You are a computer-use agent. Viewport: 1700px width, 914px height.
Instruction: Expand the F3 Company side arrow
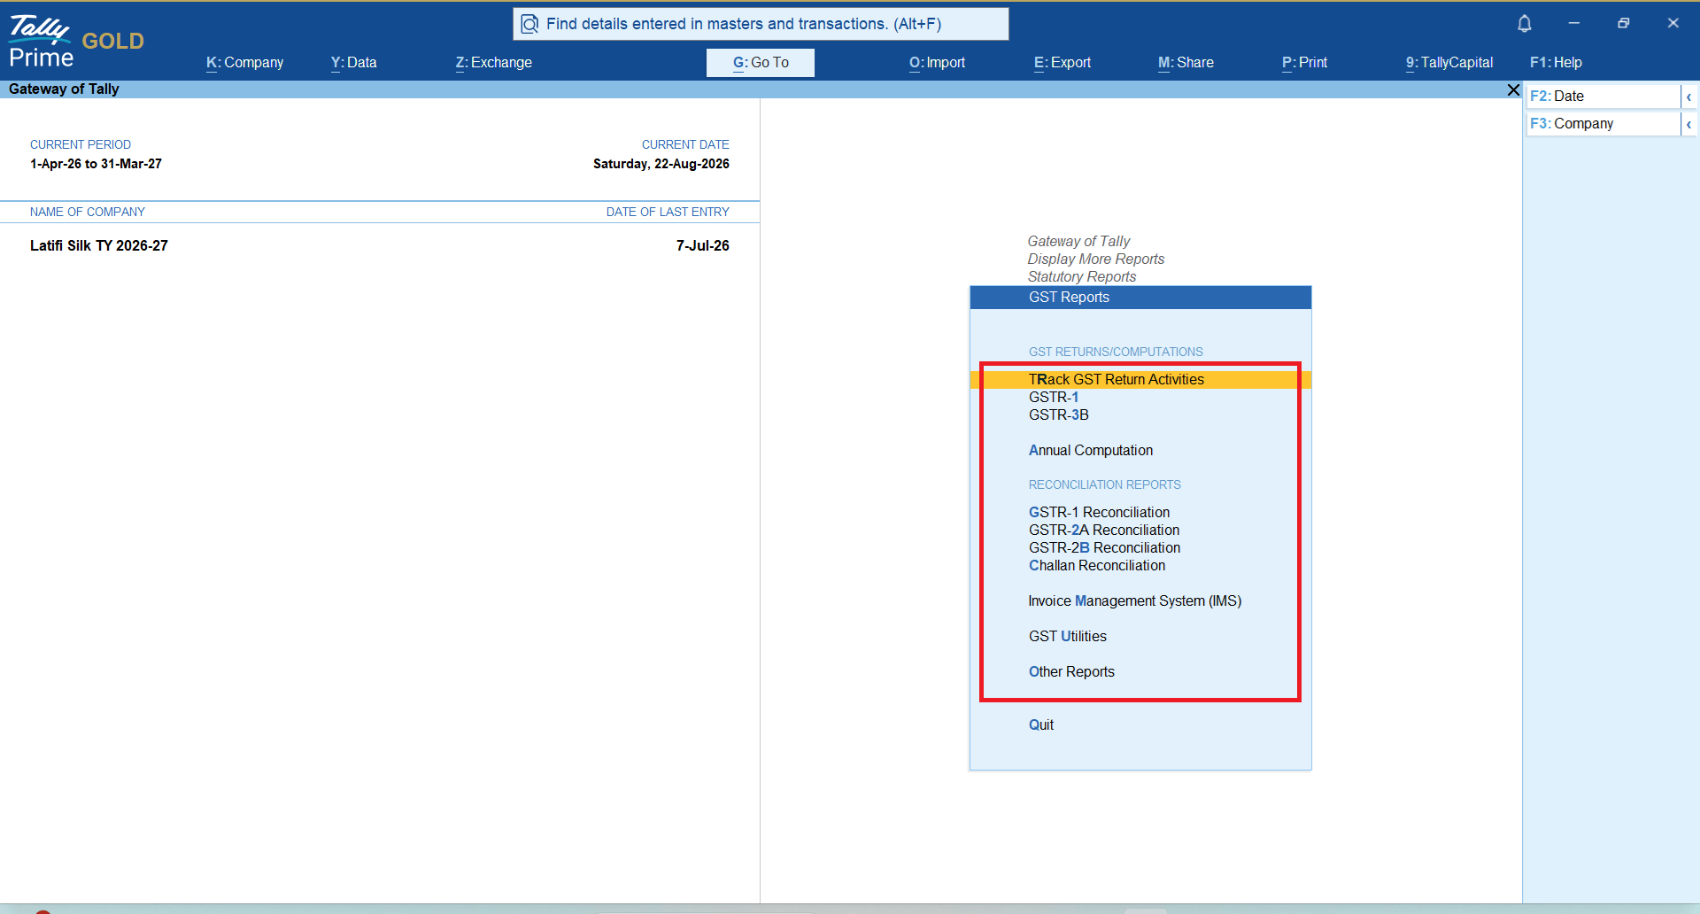click(1688, 124)
